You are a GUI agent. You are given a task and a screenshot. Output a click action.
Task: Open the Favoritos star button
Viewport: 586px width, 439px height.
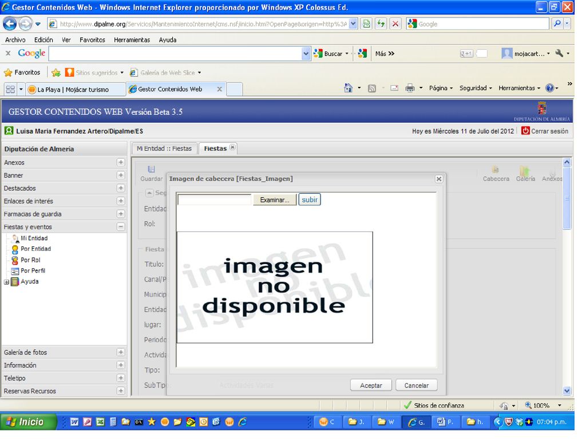click(x=22, y=73)
